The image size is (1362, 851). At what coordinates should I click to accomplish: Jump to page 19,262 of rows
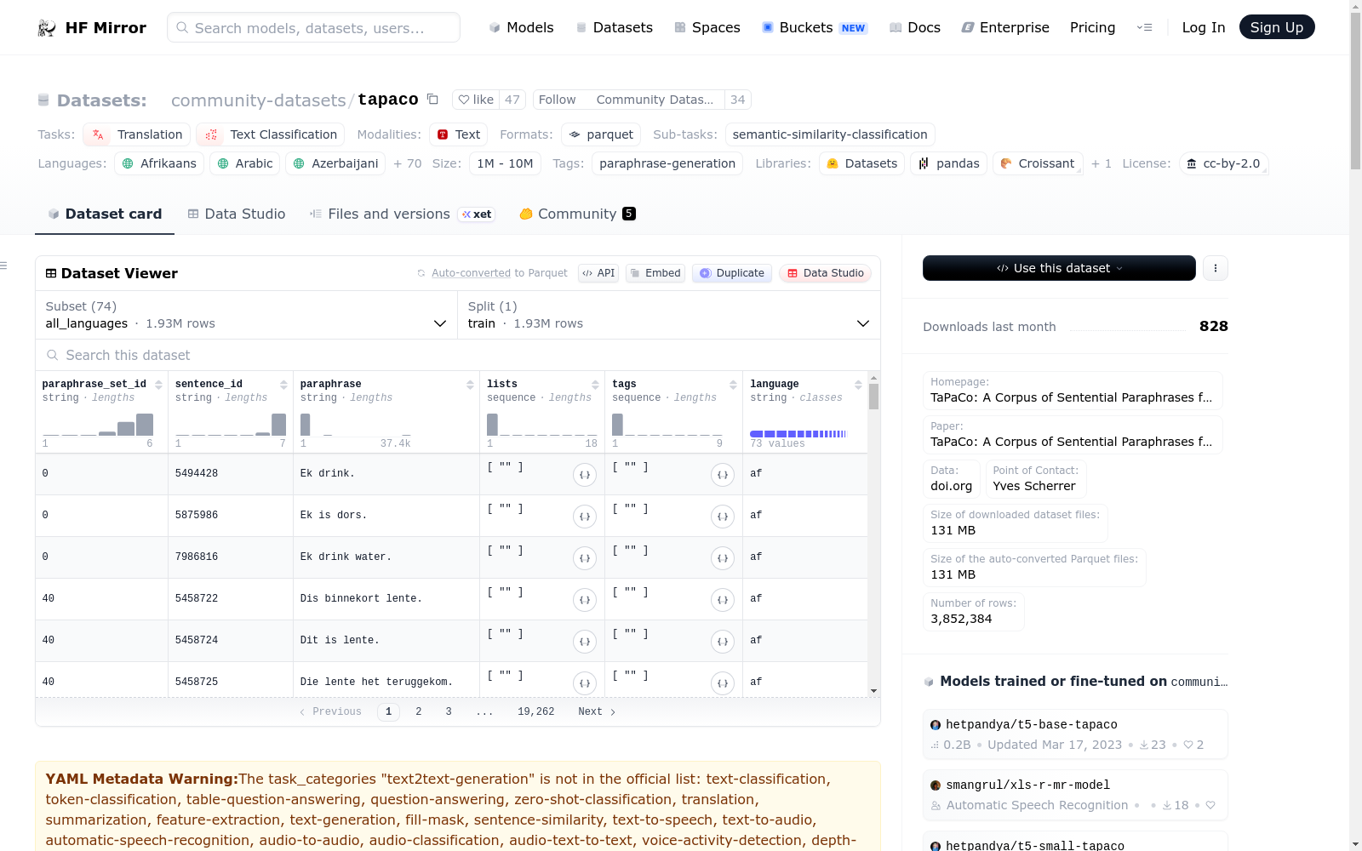coord(536,712)
